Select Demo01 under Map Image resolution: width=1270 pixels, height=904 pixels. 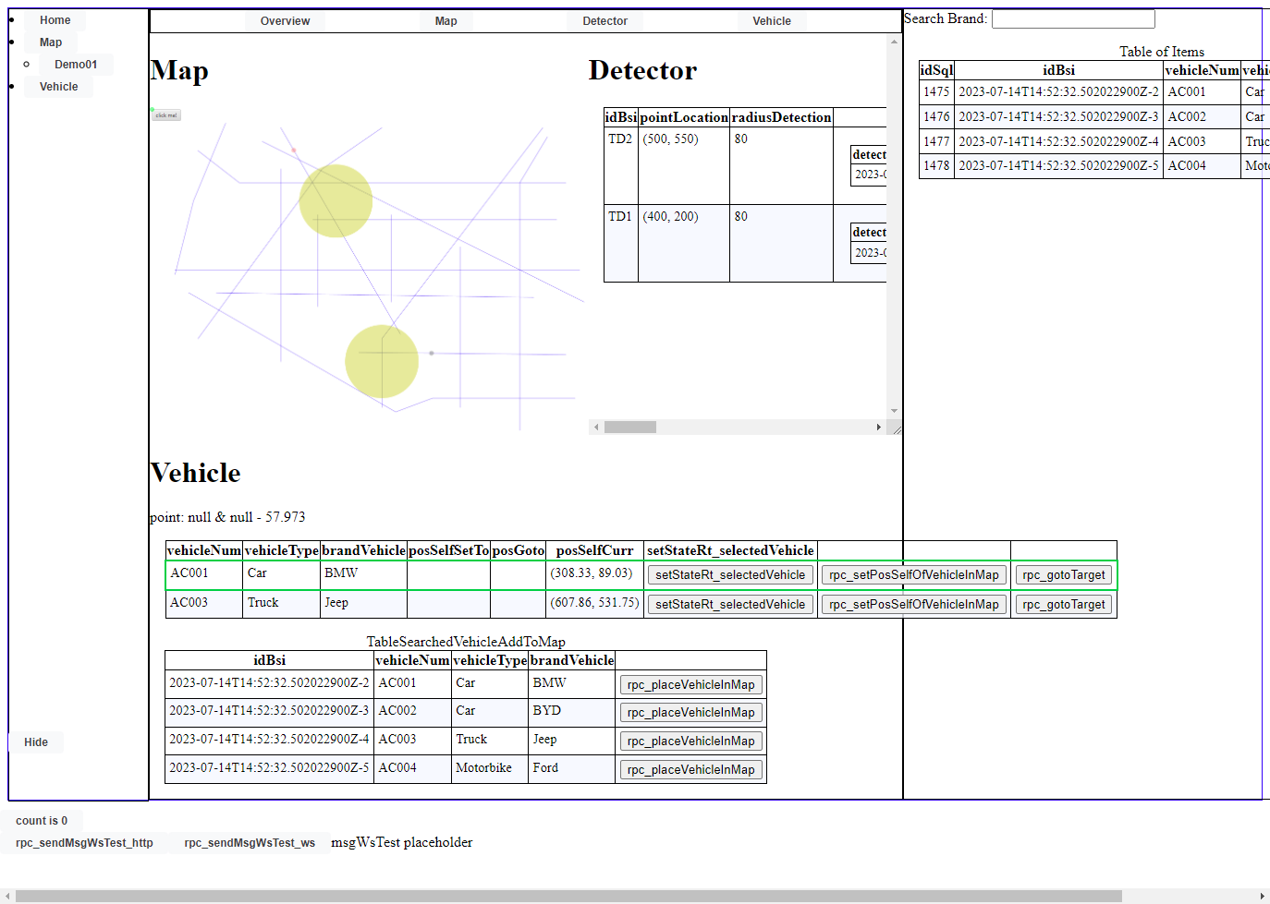76,65
